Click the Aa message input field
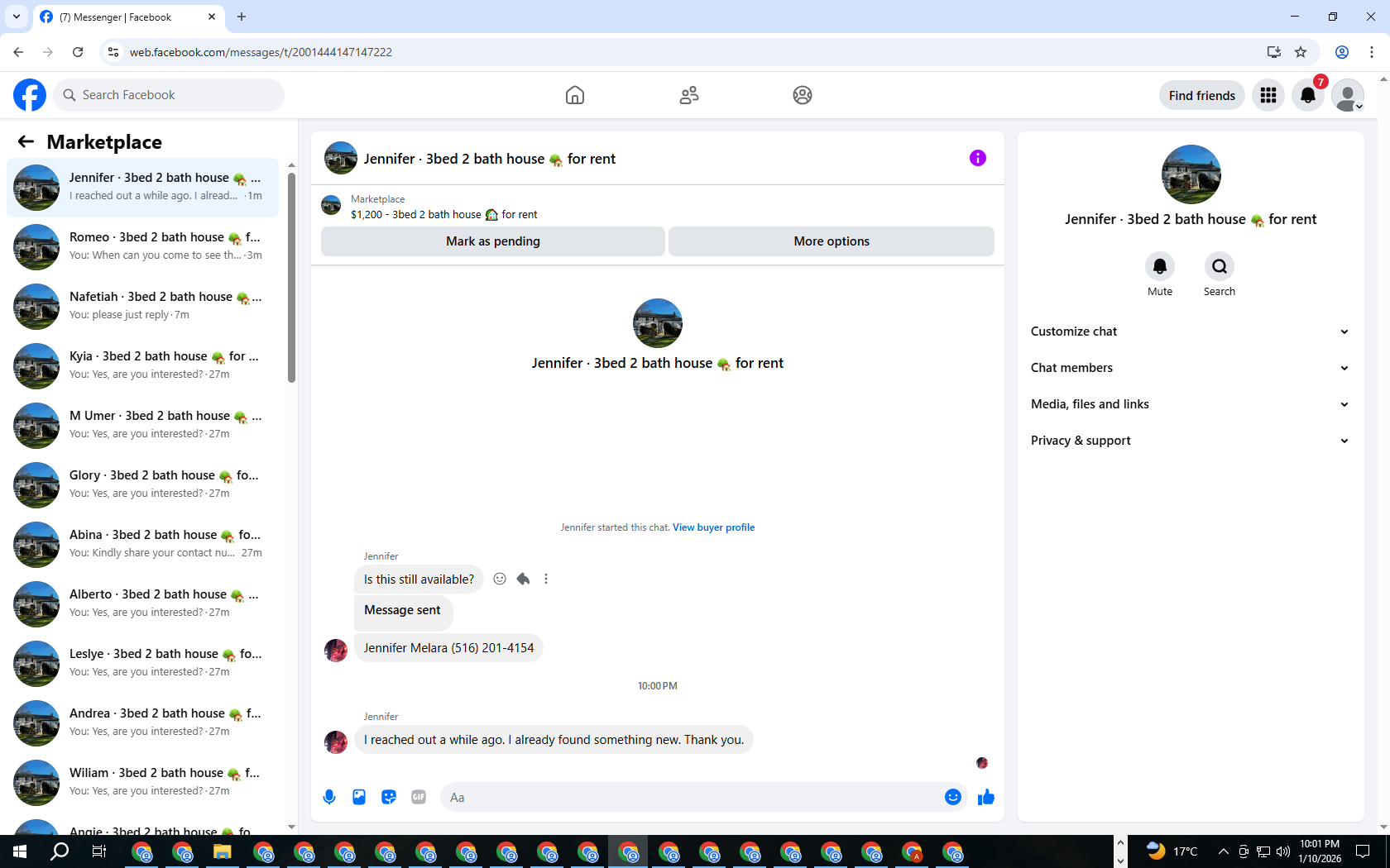Viewport: 1390px width, 868px height. point(691,797)
